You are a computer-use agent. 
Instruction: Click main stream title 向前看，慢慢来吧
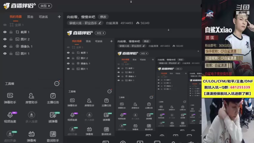81,17
